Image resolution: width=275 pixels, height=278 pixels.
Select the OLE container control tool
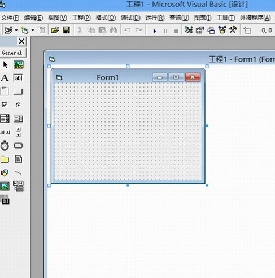[5, 201]
